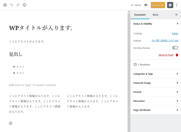Click the Public visibility link
Viewport: 181px width, 132px height.
click(x=175, y=34)
